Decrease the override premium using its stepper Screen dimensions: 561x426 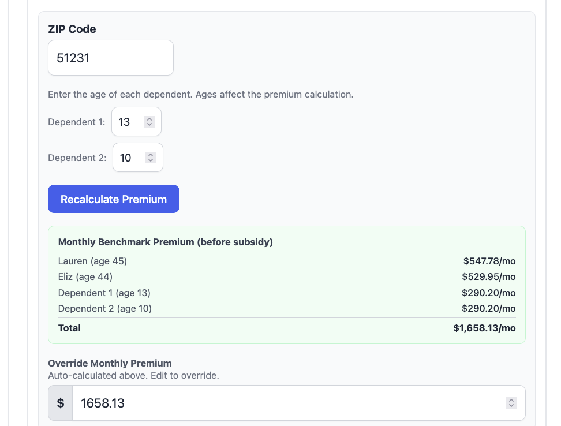click(x=510, y=406)
